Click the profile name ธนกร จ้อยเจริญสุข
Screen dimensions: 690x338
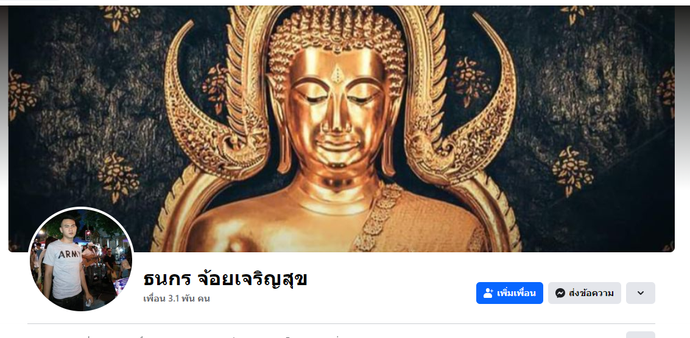click(x=225, y=279)
